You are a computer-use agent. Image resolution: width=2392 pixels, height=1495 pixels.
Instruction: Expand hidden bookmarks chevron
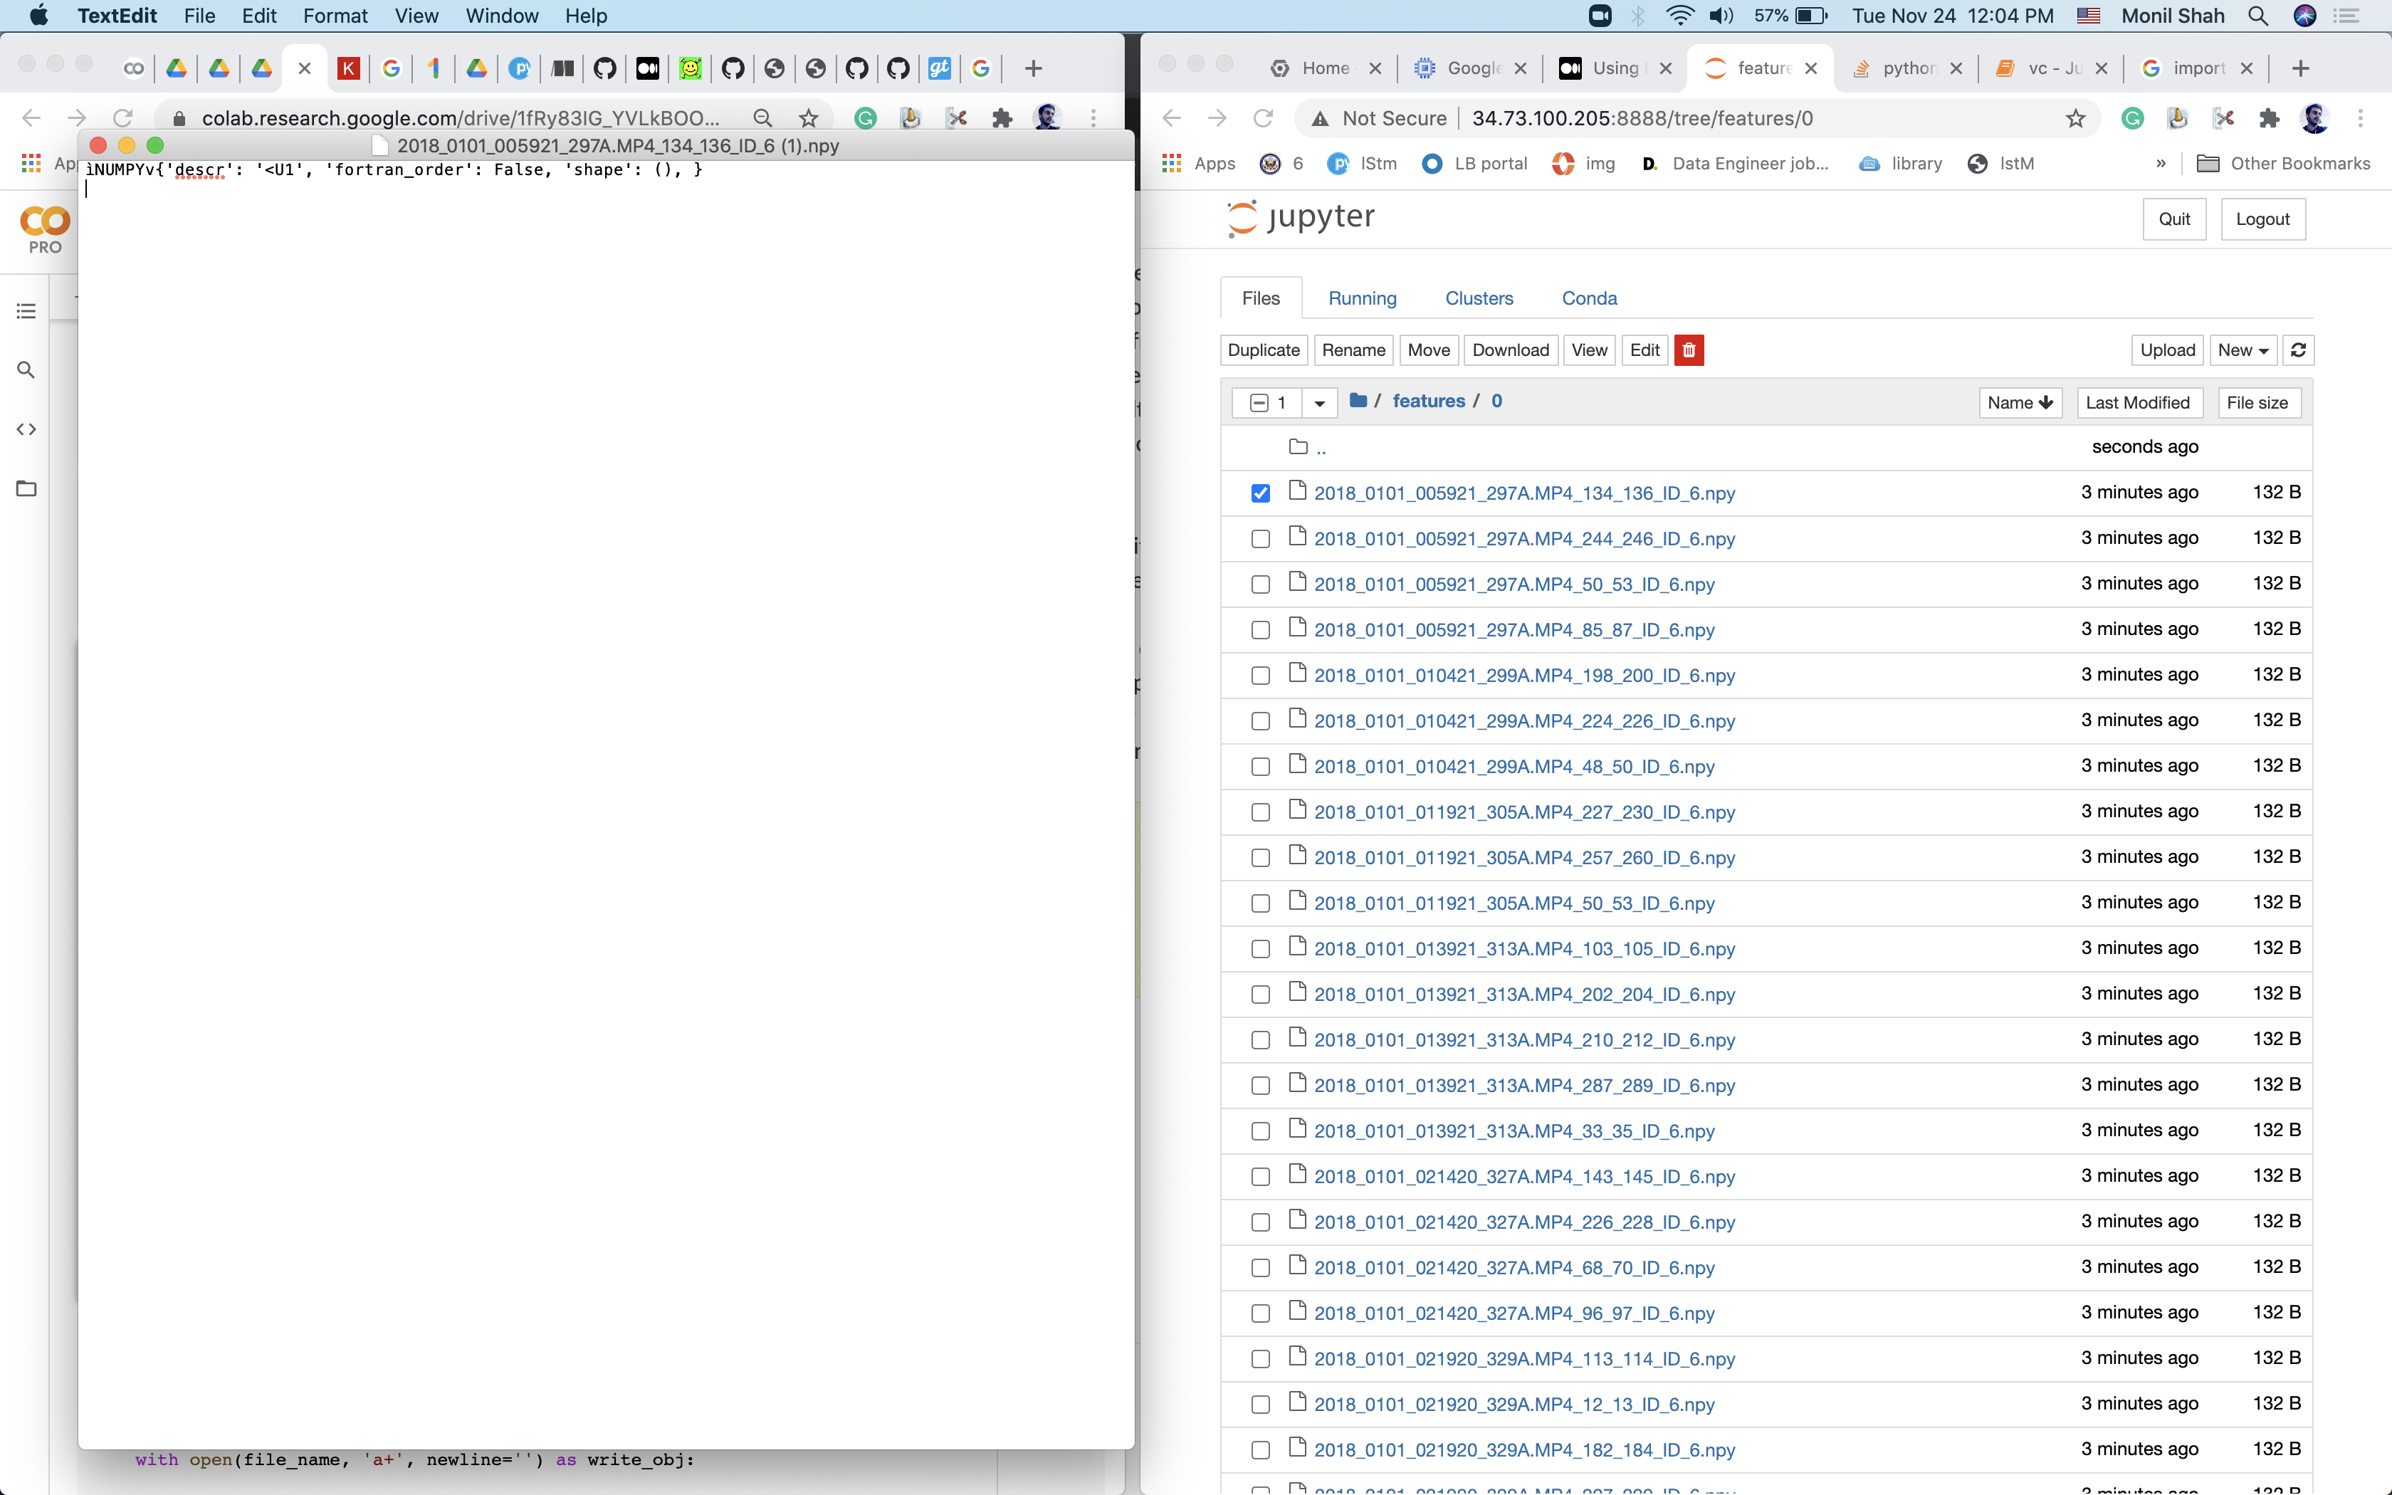coord(2161,164)
